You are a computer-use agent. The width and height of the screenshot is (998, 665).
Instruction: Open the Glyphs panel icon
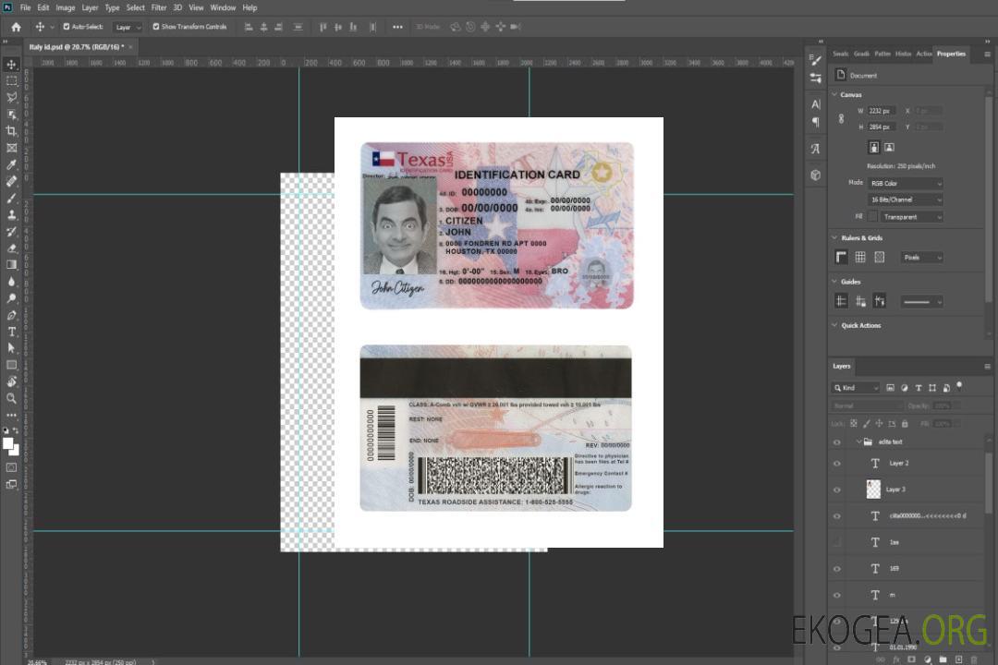[815, 149]
